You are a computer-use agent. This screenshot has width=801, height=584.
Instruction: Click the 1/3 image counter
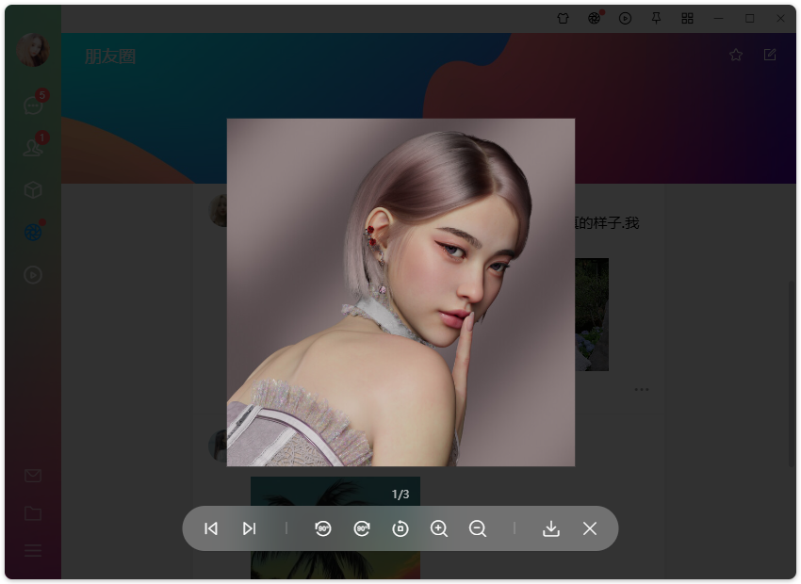tap(400, 495)
